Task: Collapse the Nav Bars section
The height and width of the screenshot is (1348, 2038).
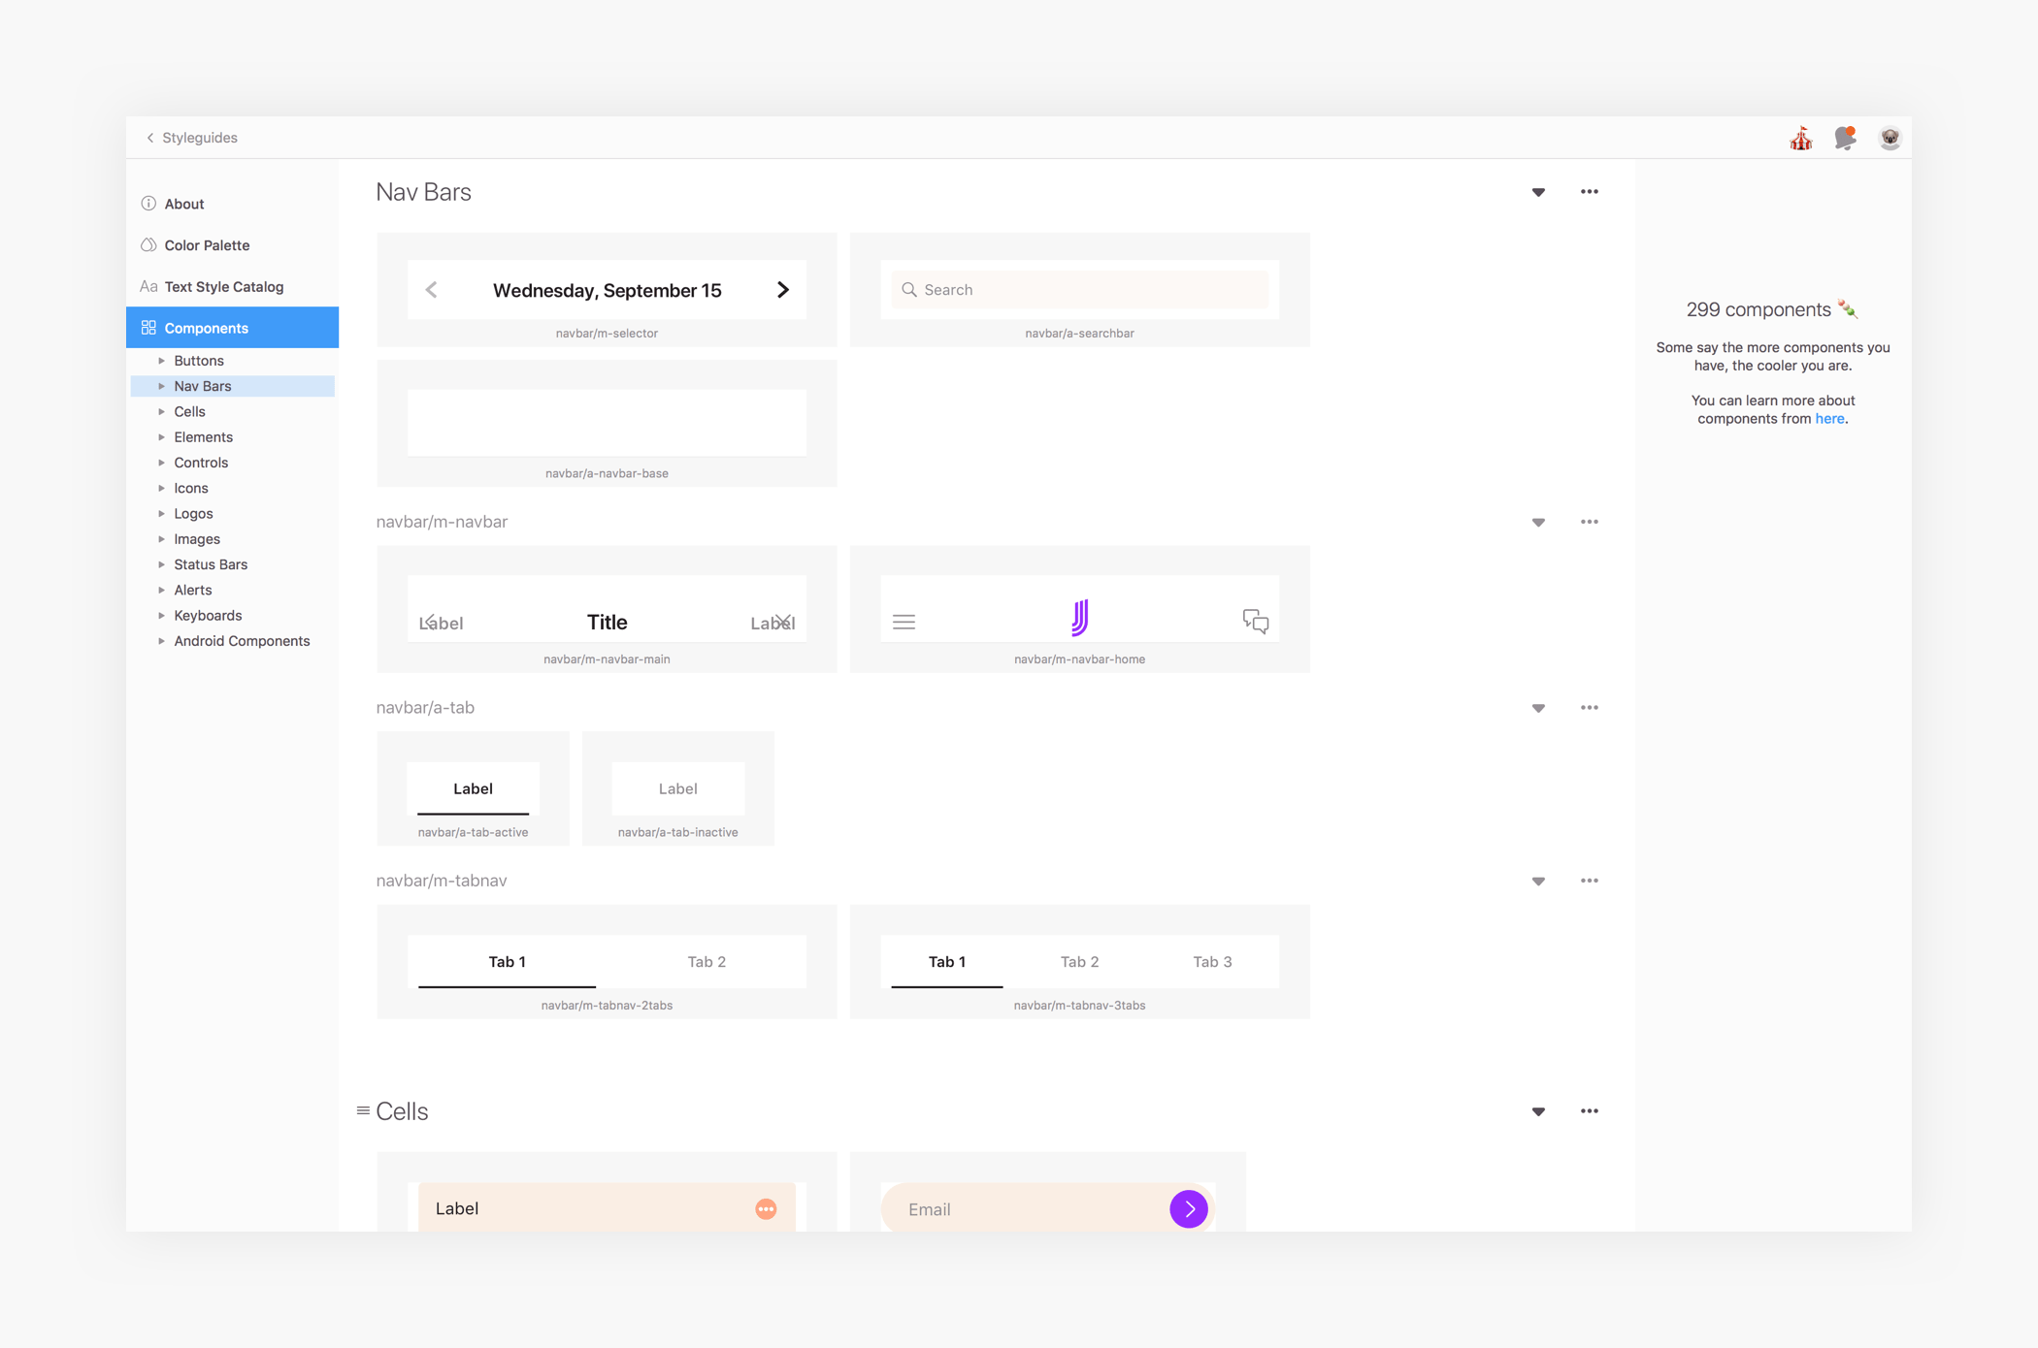Action: (x=1538, y=192)
